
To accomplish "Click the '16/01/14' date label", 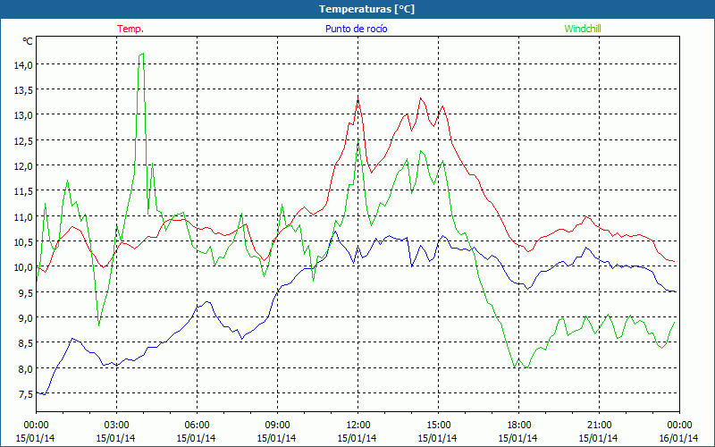I will 678,438.
